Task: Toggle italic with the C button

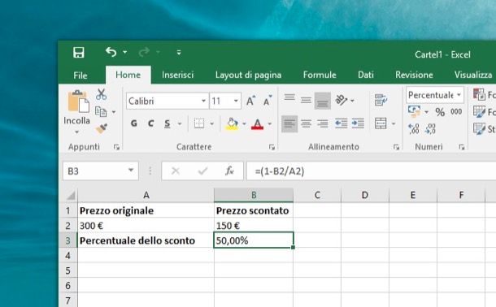Action: [x=150, y=123]
